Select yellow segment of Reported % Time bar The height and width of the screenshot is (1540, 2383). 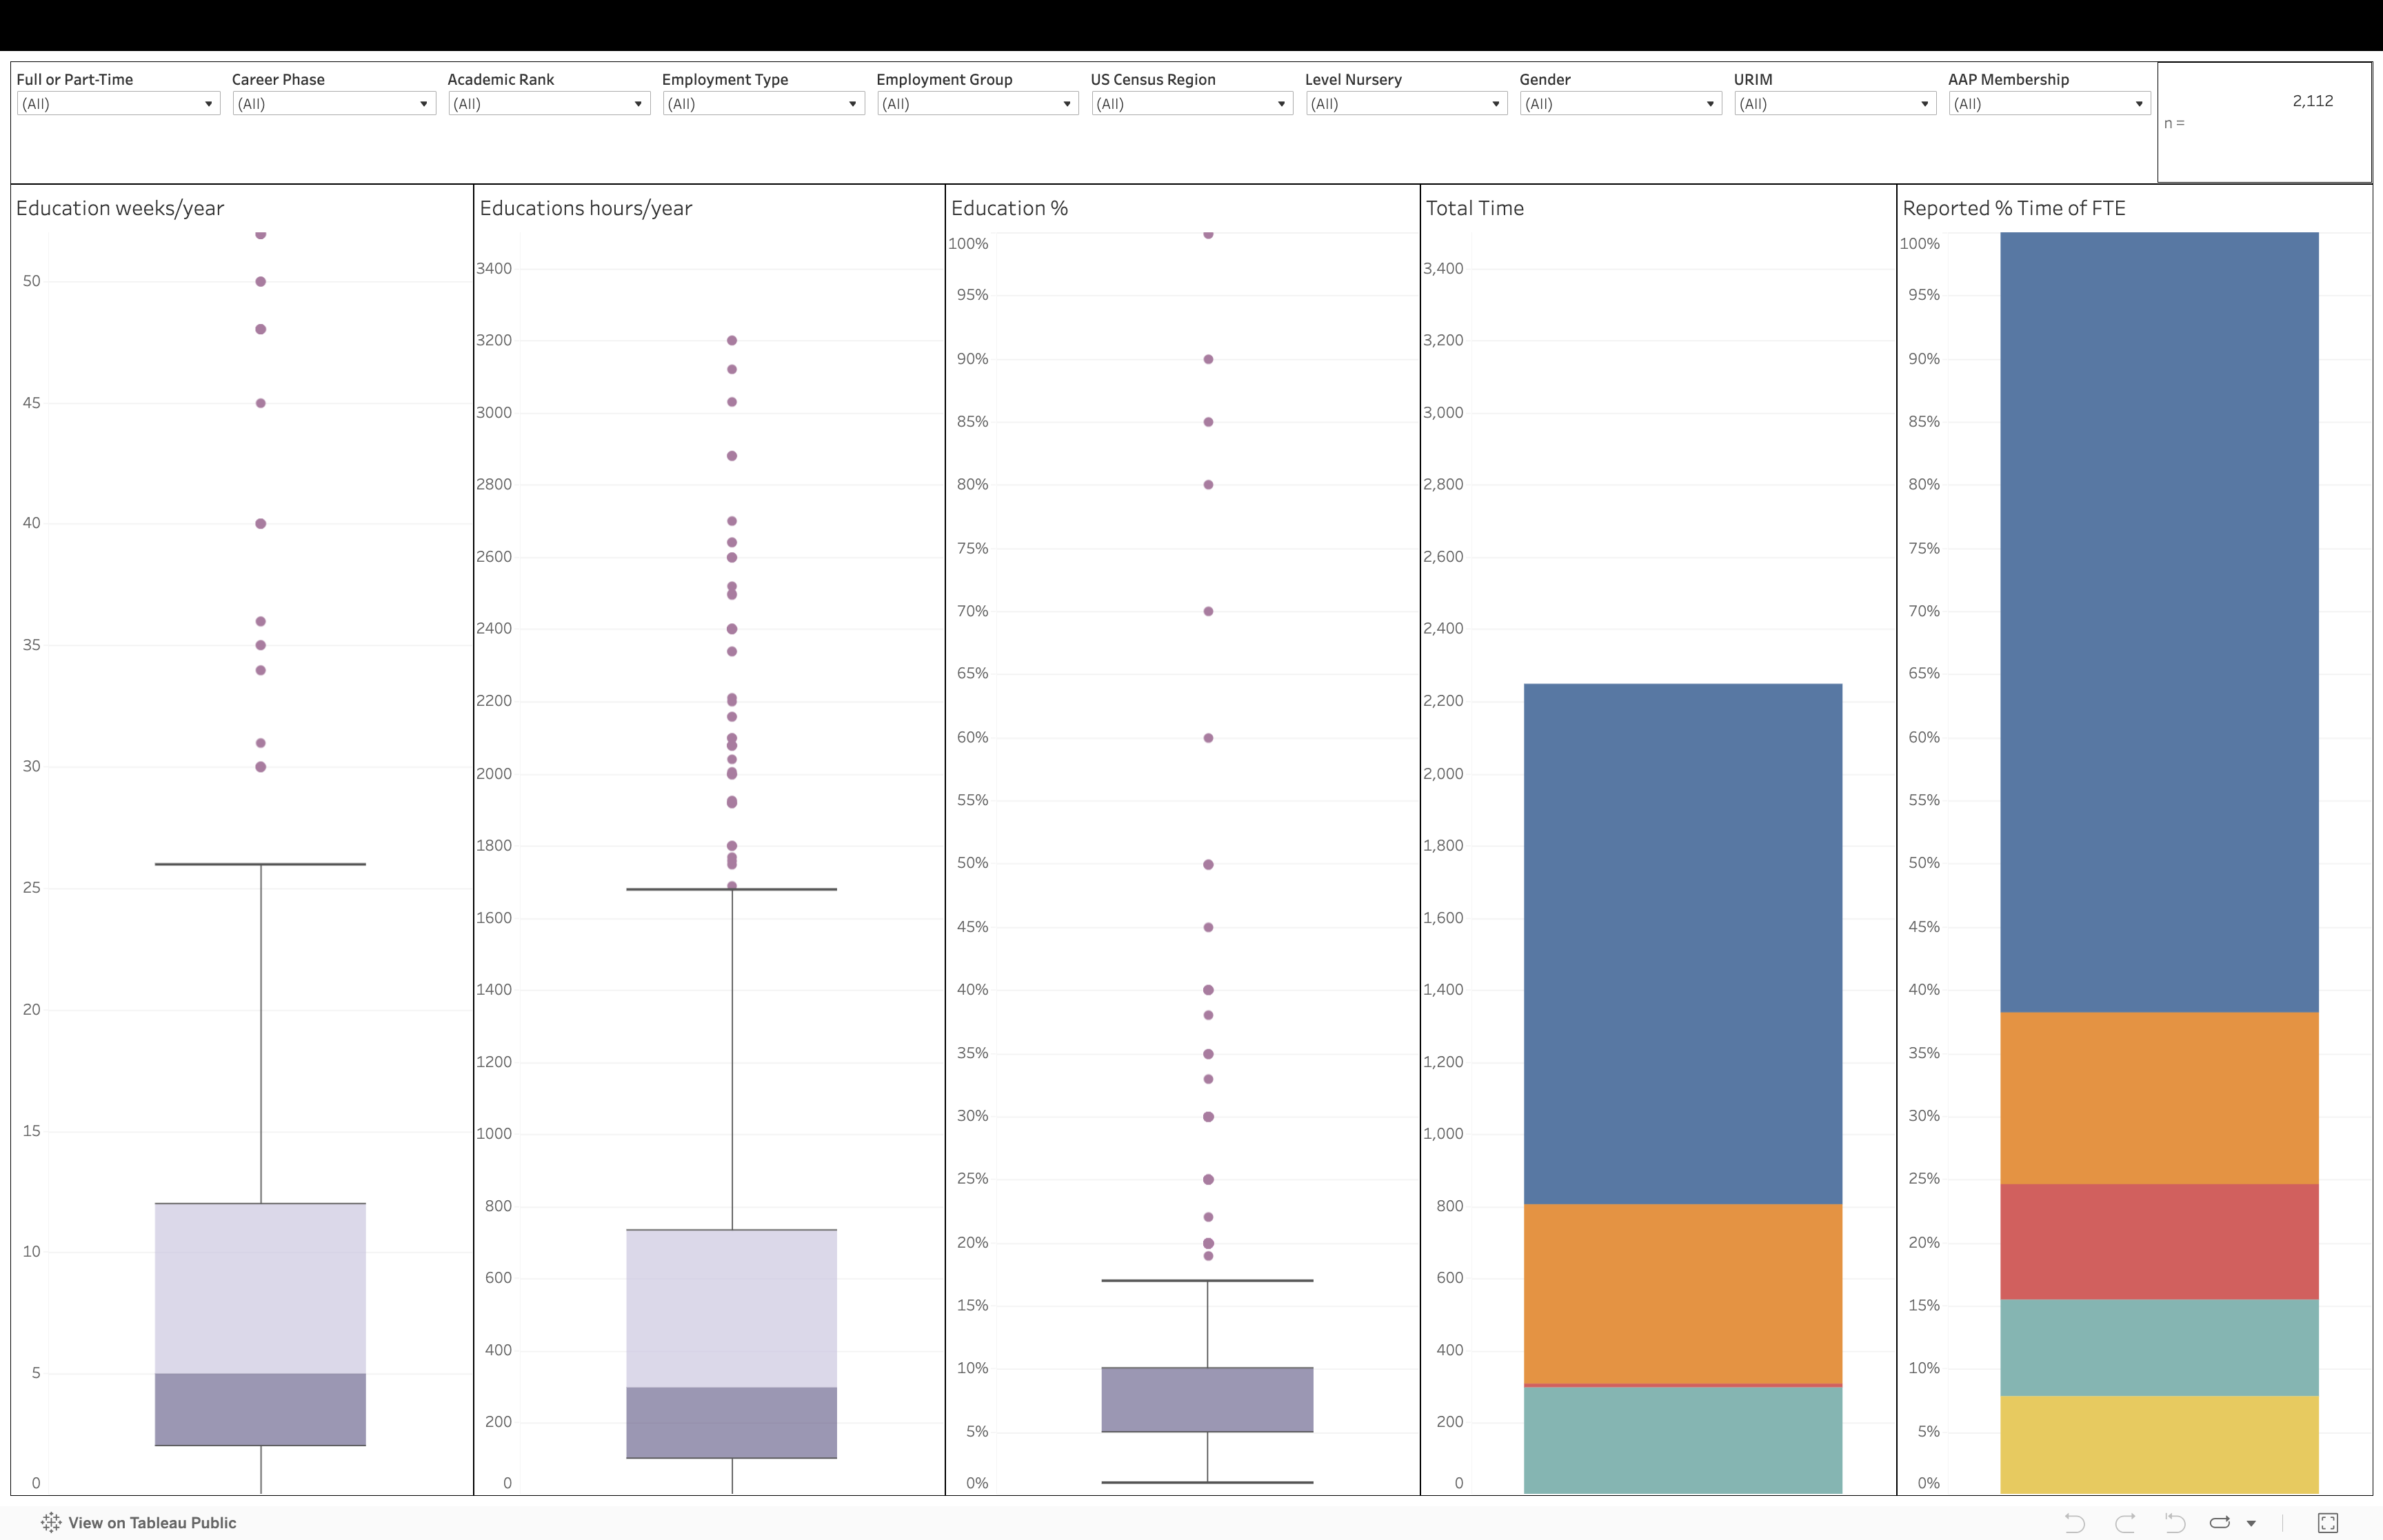2159,1444
